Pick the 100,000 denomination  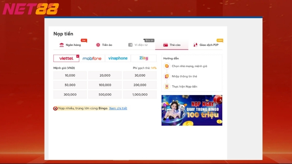(x=105, y=85)
